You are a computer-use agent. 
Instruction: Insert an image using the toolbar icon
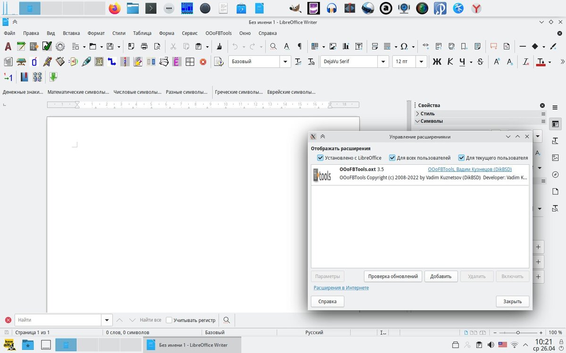[333, 47]
